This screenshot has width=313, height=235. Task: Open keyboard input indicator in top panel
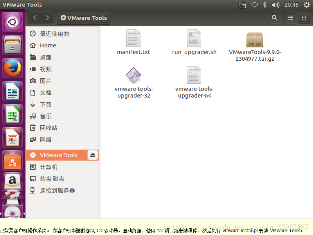pyautogui.click(x=242, y=5)
